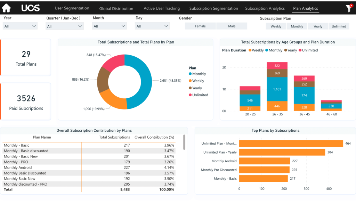This screenshot has width=356, height=203.
Task: Click the Yearly legend marker in donut legend
Action: tap(190, 88)
